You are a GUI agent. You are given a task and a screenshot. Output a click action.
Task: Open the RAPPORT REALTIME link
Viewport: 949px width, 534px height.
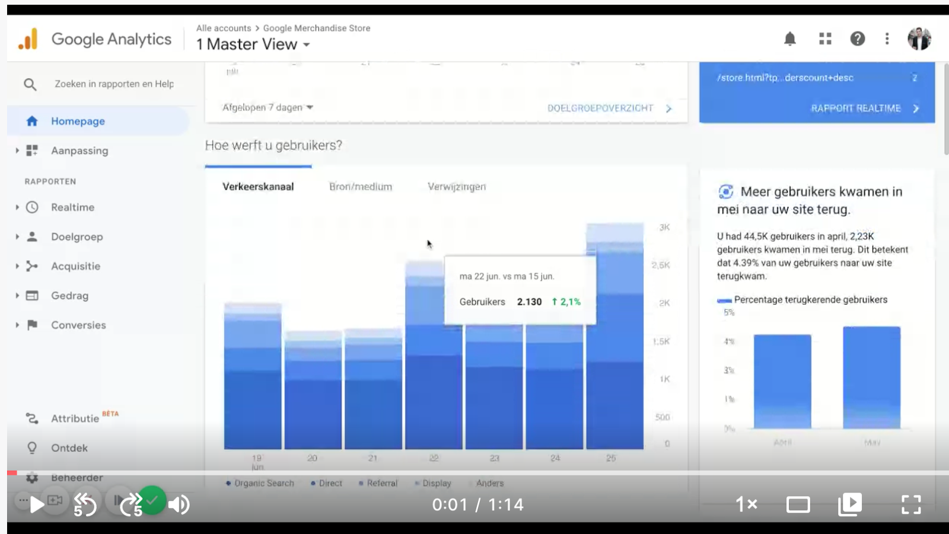865,108
